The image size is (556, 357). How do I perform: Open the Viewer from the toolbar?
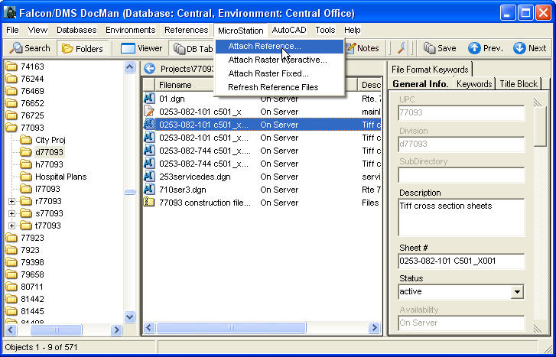tap(142, 48)
